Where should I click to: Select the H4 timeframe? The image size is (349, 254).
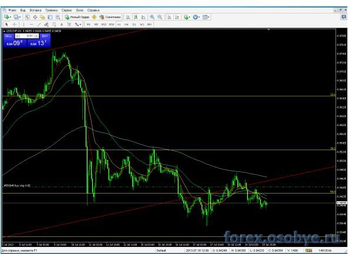(x=126, y=24)
